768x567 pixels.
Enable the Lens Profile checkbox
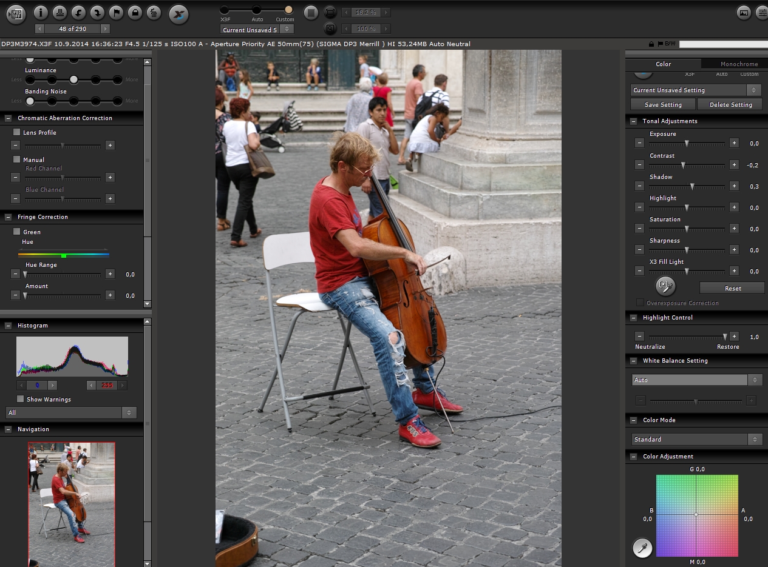pyautogui.click(x=17, y=132)
